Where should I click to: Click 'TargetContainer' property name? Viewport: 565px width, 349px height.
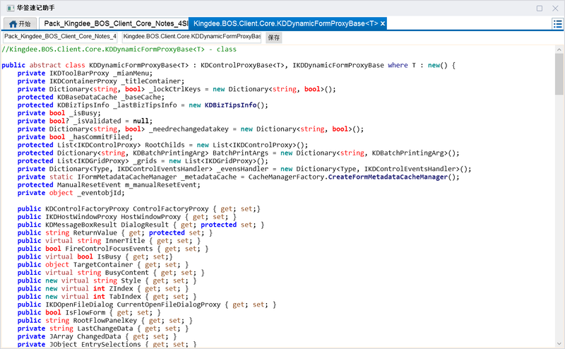[102, 265]
